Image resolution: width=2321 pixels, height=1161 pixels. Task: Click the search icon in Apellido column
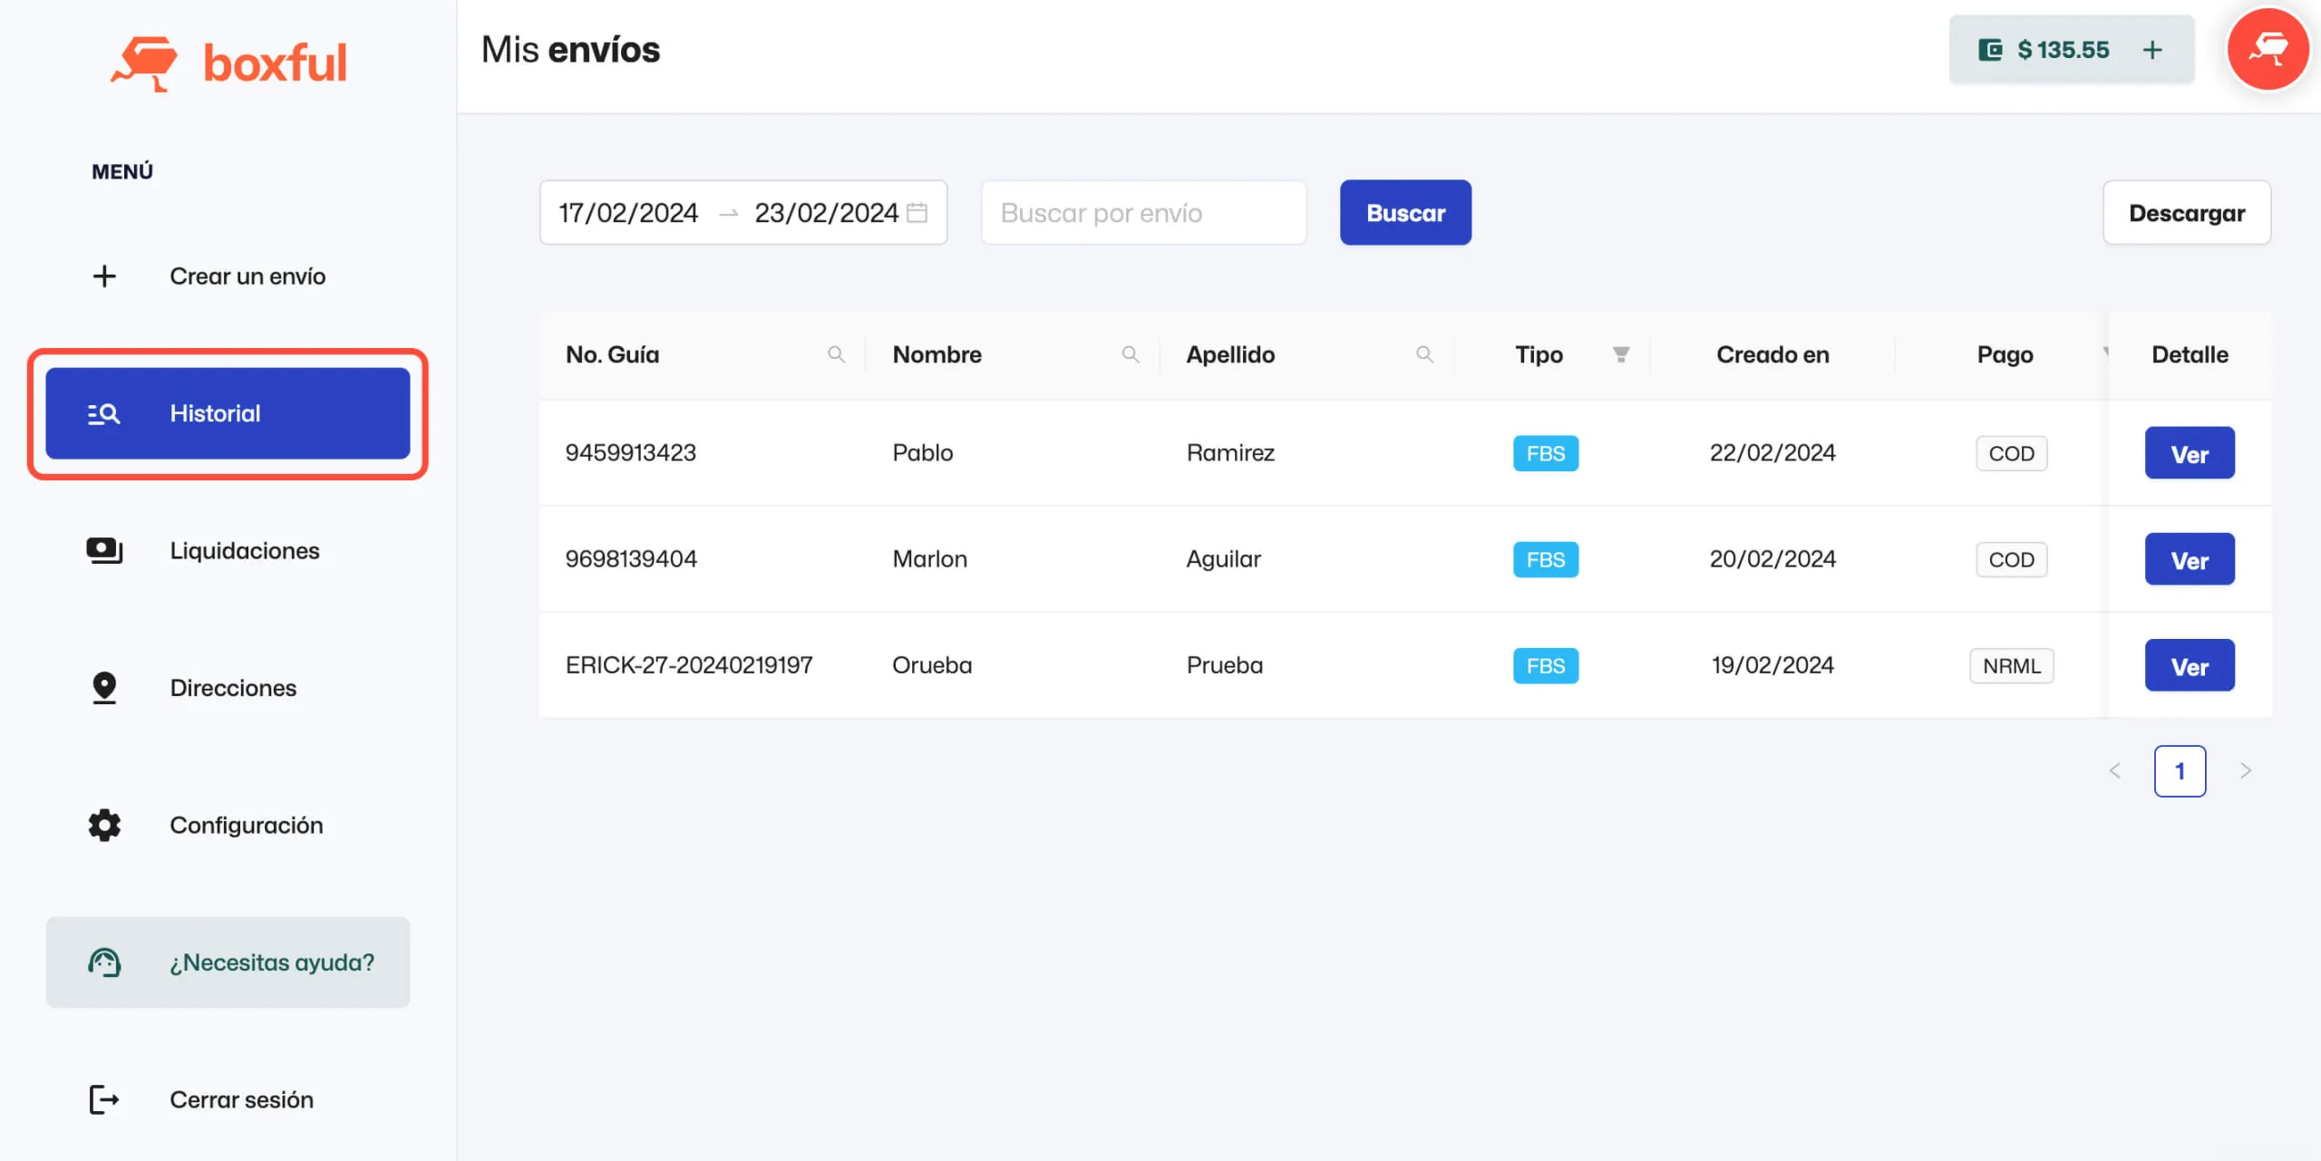pos(1424,354)
